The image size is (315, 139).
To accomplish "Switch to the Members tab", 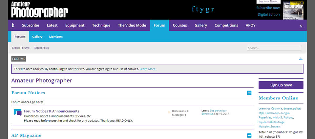I will point(56,37).
